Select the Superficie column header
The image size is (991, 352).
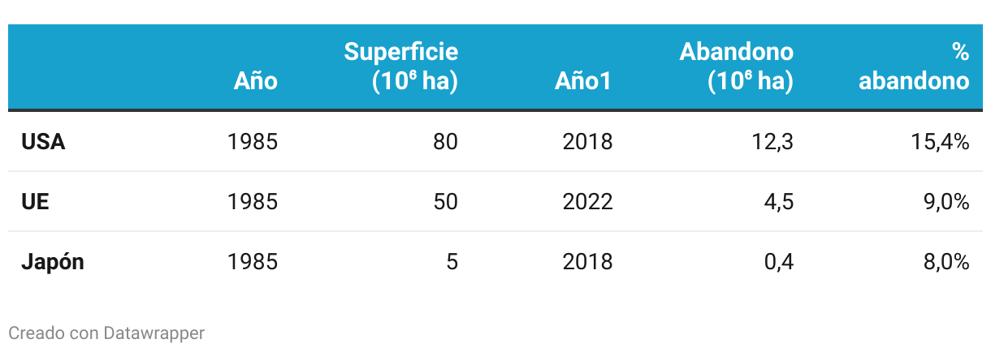[401, 67]
